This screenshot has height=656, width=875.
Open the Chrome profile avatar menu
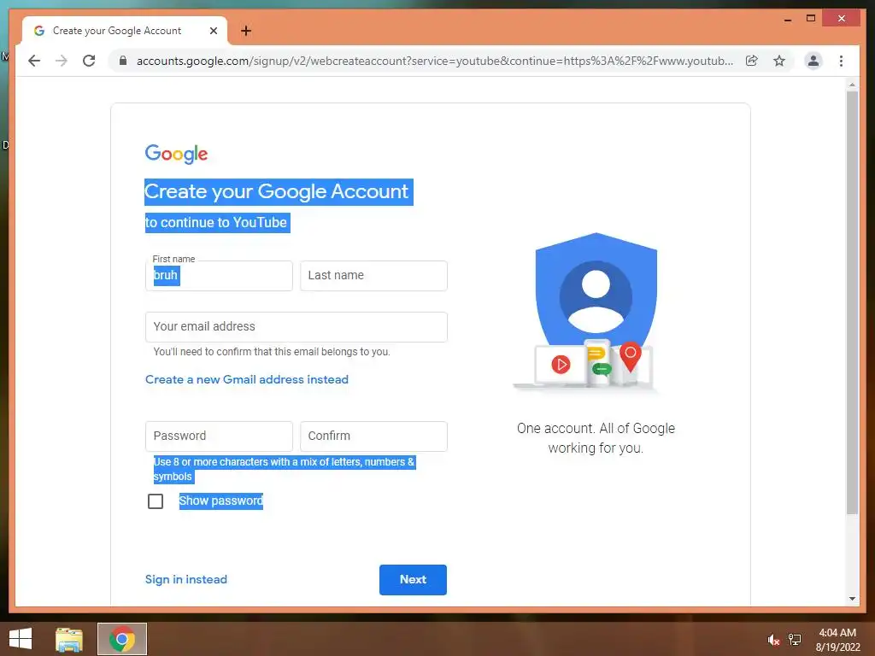click(x=813, y=61)
